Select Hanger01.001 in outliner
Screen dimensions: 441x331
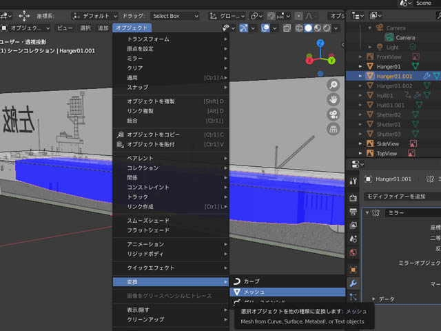point(393,77)
